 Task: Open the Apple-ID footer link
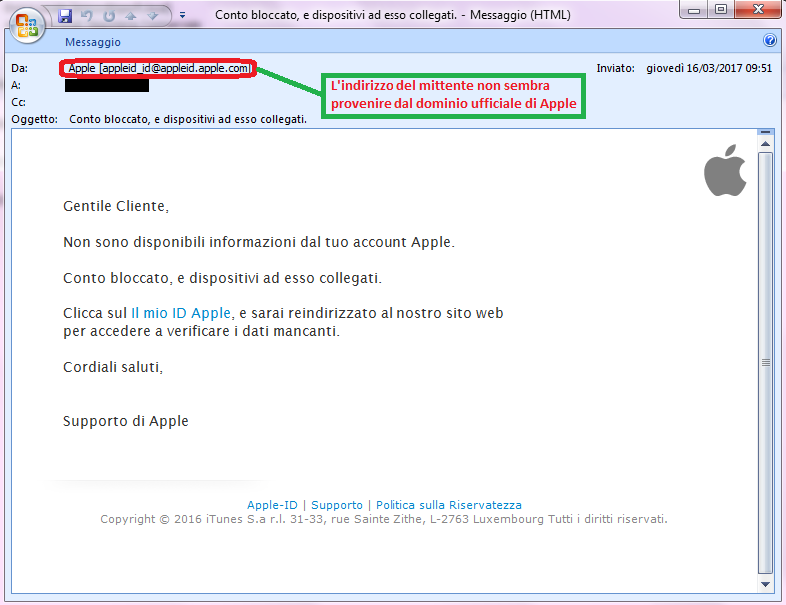click(x=272, y=505)
